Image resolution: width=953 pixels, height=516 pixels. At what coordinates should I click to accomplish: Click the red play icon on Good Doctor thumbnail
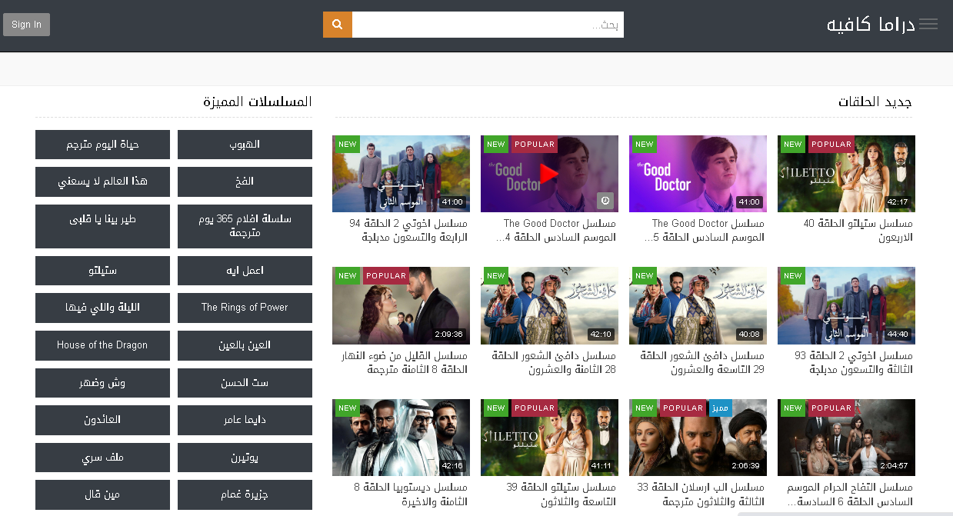coord(549,174)
